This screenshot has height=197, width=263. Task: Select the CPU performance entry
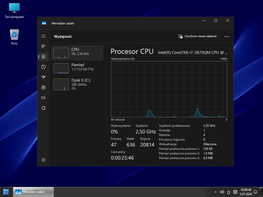click(77, 53)
